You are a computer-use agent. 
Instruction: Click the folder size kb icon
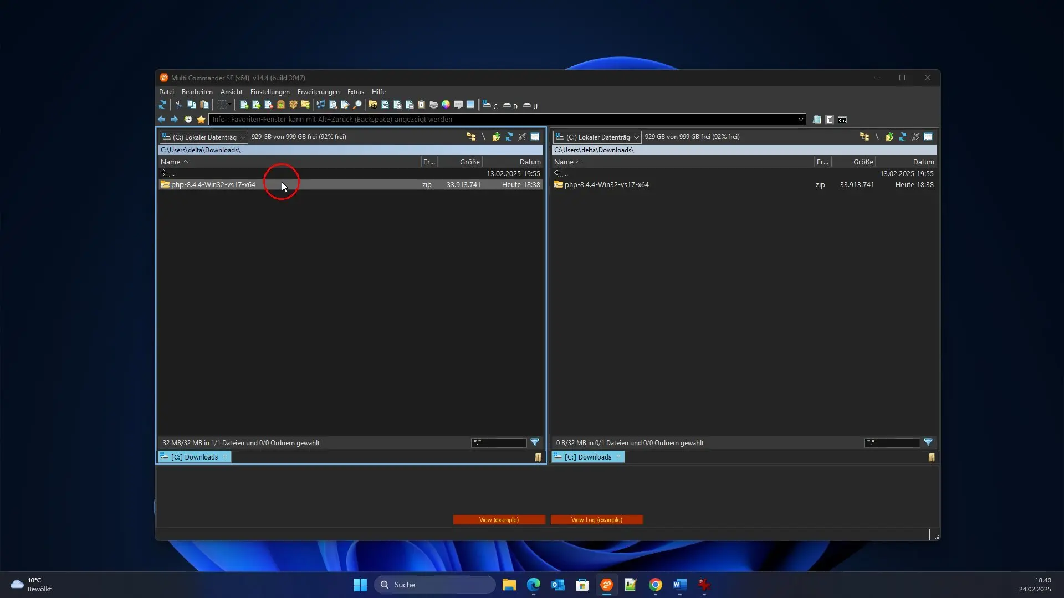(x=373, y=105)
